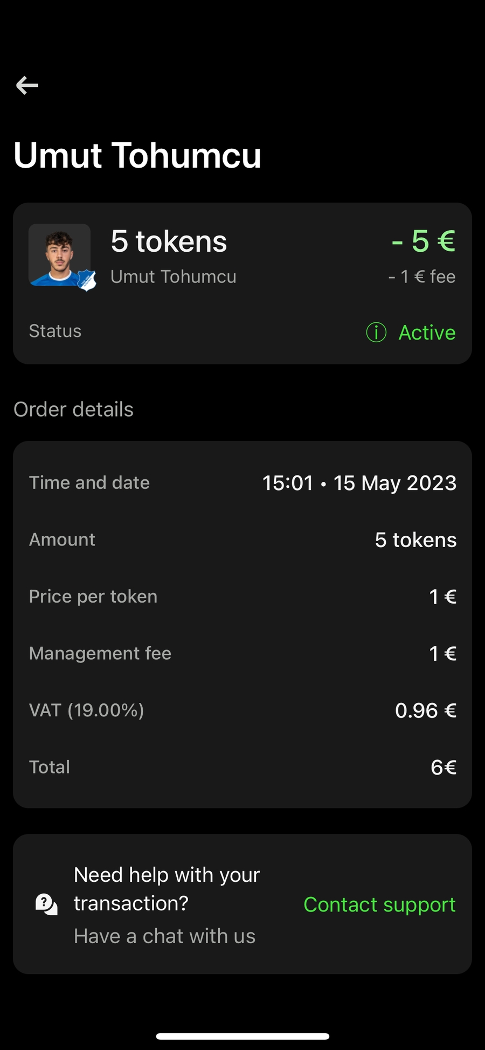Tap the - 1 € fee text
Viewport: 485px width, 1050px height.
tap(422, 277)
